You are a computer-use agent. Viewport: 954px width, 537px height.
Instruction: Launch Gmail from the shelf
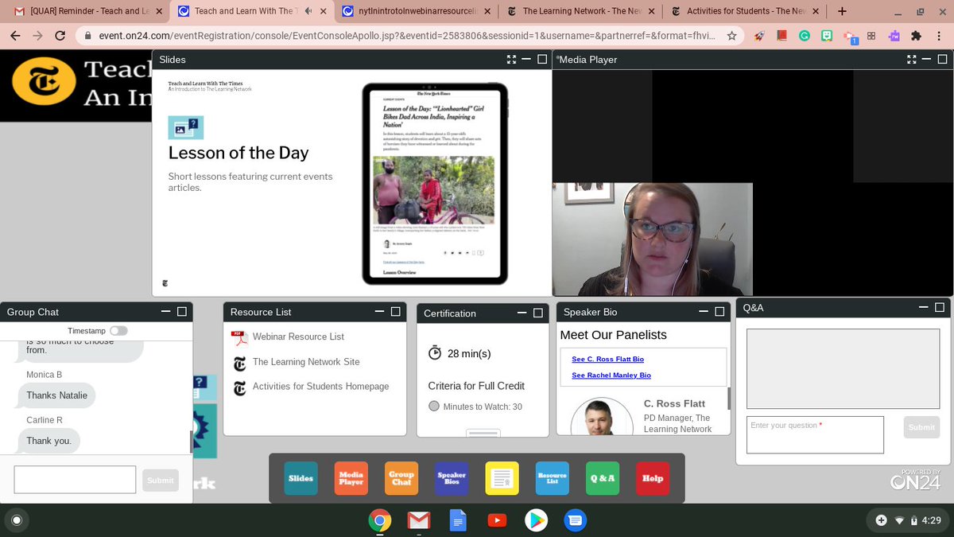click(419, 520)
